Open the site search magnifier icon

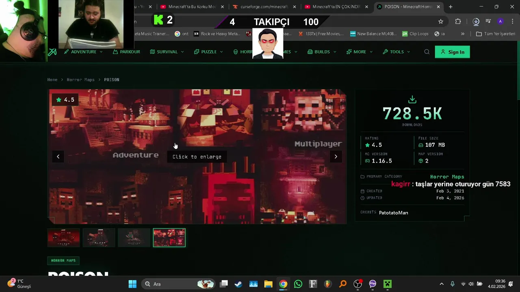tap(427, 52)
